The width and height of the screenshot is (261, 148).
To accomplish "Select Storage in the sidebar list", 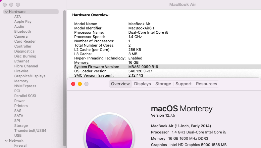I will [21, 126].
